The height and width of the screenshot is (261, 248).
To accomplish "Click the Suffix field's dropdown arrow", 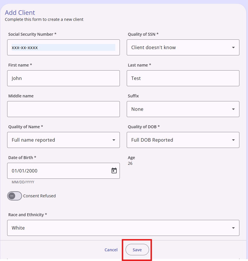I will click(233, 109).
